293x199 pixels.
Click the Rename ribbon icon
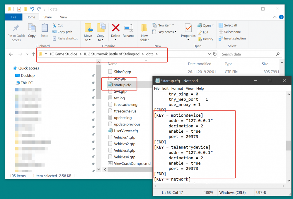[129, 28]
